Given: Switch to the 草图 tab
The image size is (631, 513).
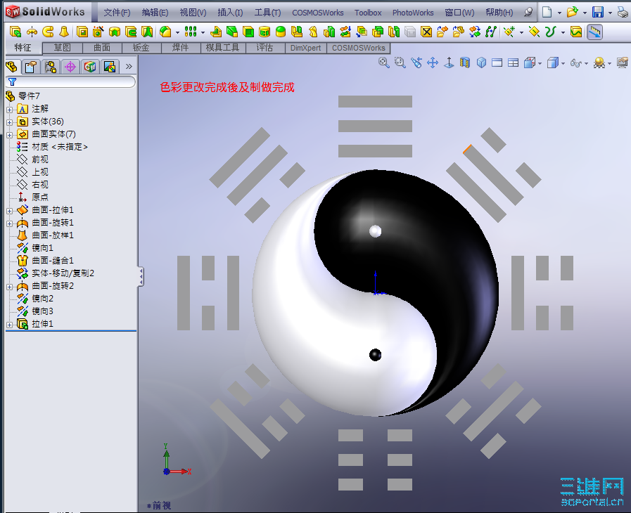Looking at the screenshot, I should tap(63, 48).
